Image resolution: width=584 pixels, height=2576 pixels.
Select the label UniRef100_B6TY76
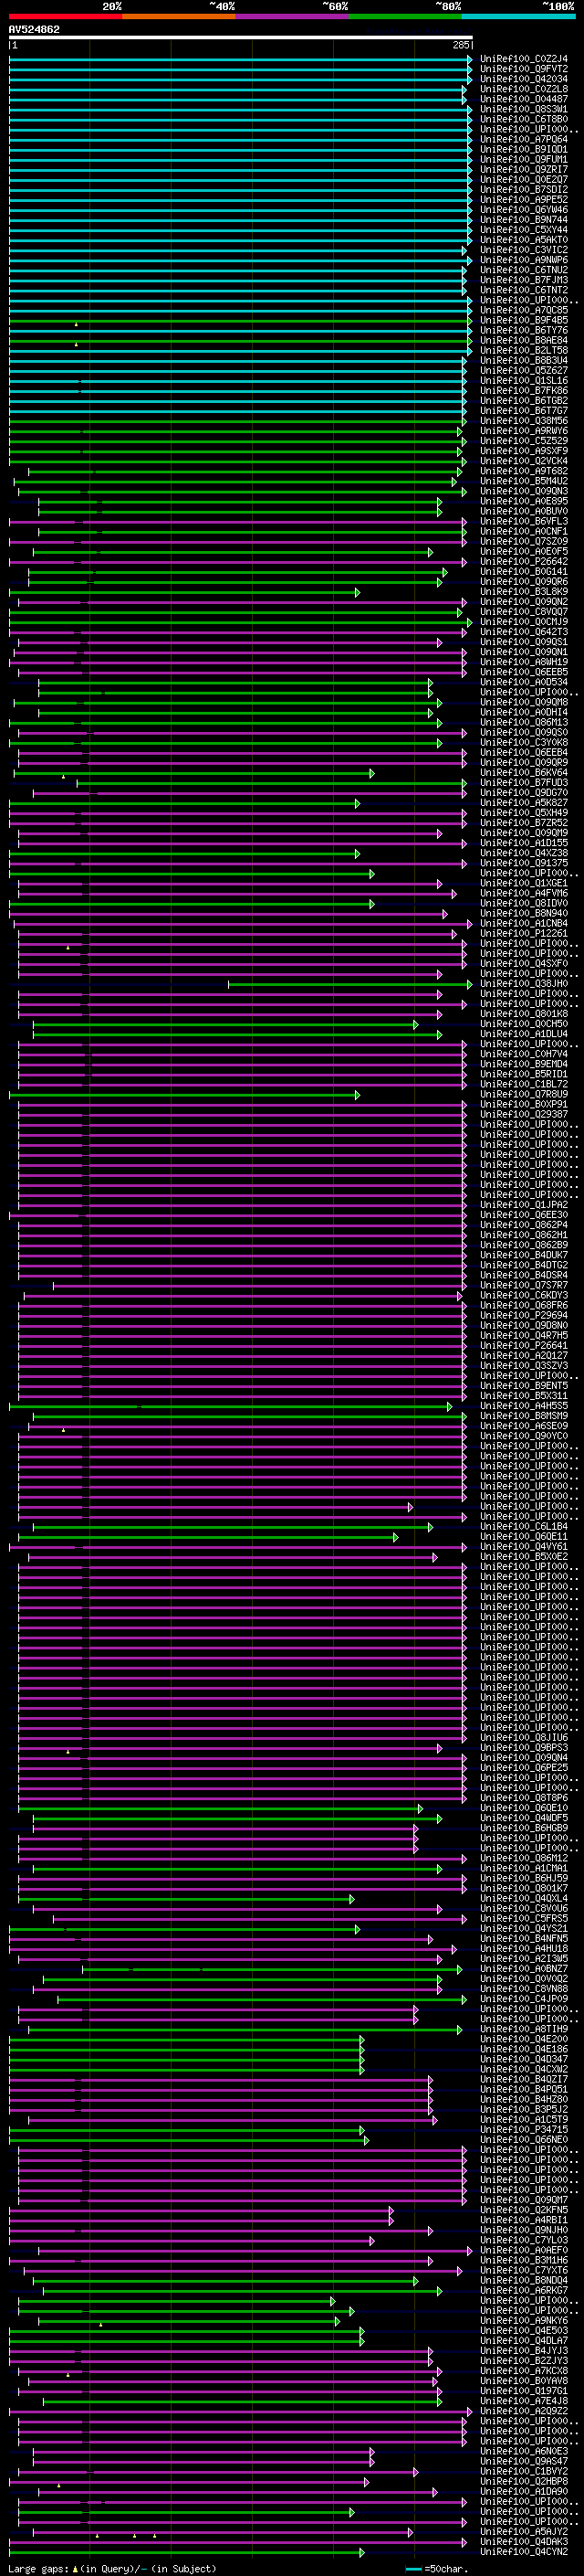click(x=524, y=330)
